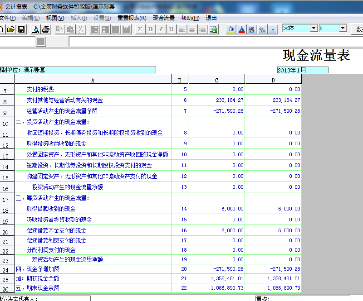363x301 pixels.
Task: Click the 2013年1月 date field
Action: click(302, 70)
